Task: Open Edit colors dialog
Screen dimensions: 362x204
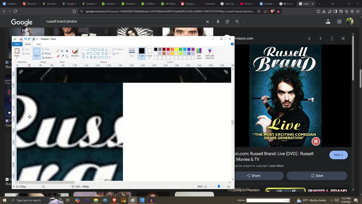Action: [199, 54]
